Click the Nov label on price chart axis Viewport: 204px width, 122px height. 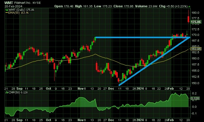pyautogui.click(x=80, y=89)
